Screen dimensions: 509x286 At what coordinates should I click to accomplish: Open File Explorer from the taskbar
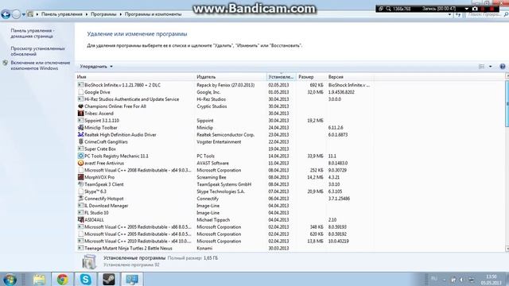(x=39, y=279)
